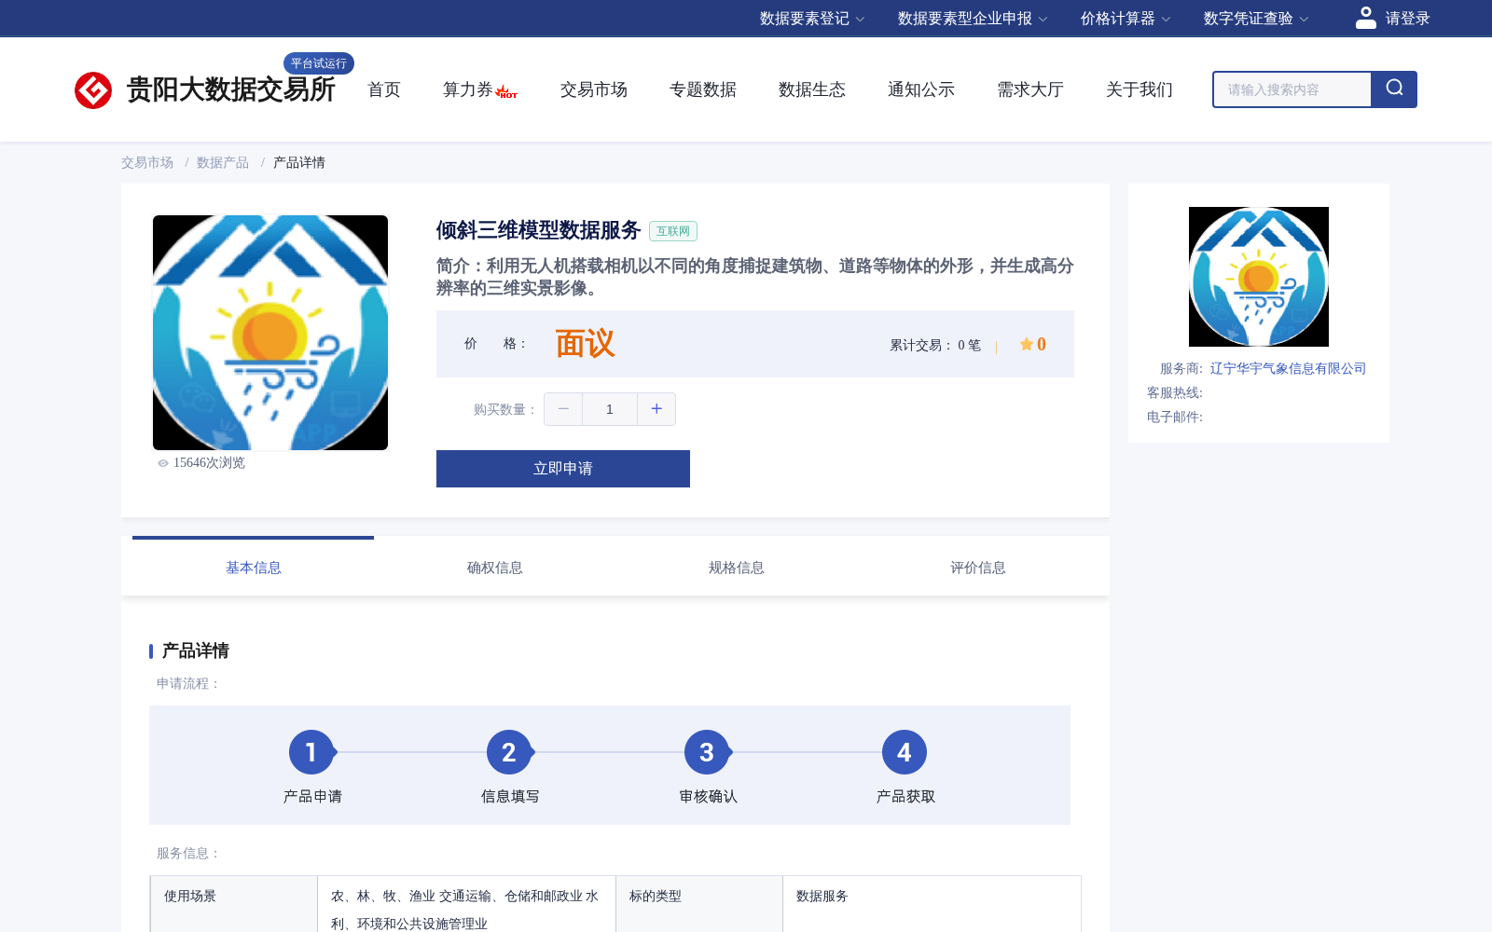The width and height of the screenshot is (1492, 932).
Task: Open 通知公示 navigation item
Action: [921, 89]
